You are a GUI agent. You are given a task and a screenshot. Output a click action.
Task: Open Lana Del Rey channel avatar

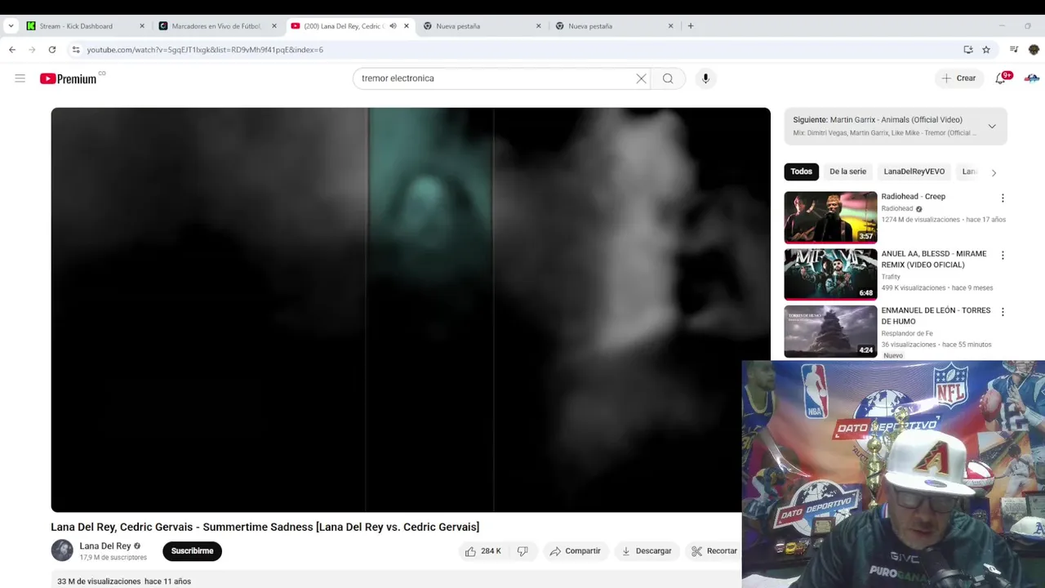pyautogui.click(x=62, y=550)
